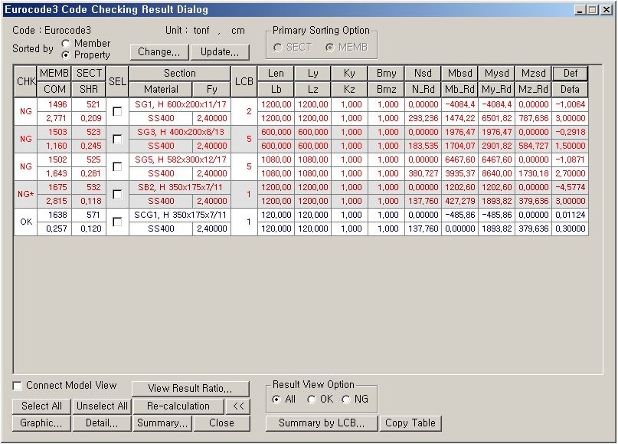This screenshot has width=618, height=444.
Task: Click the Fy column header
Action: click(211, 90)
